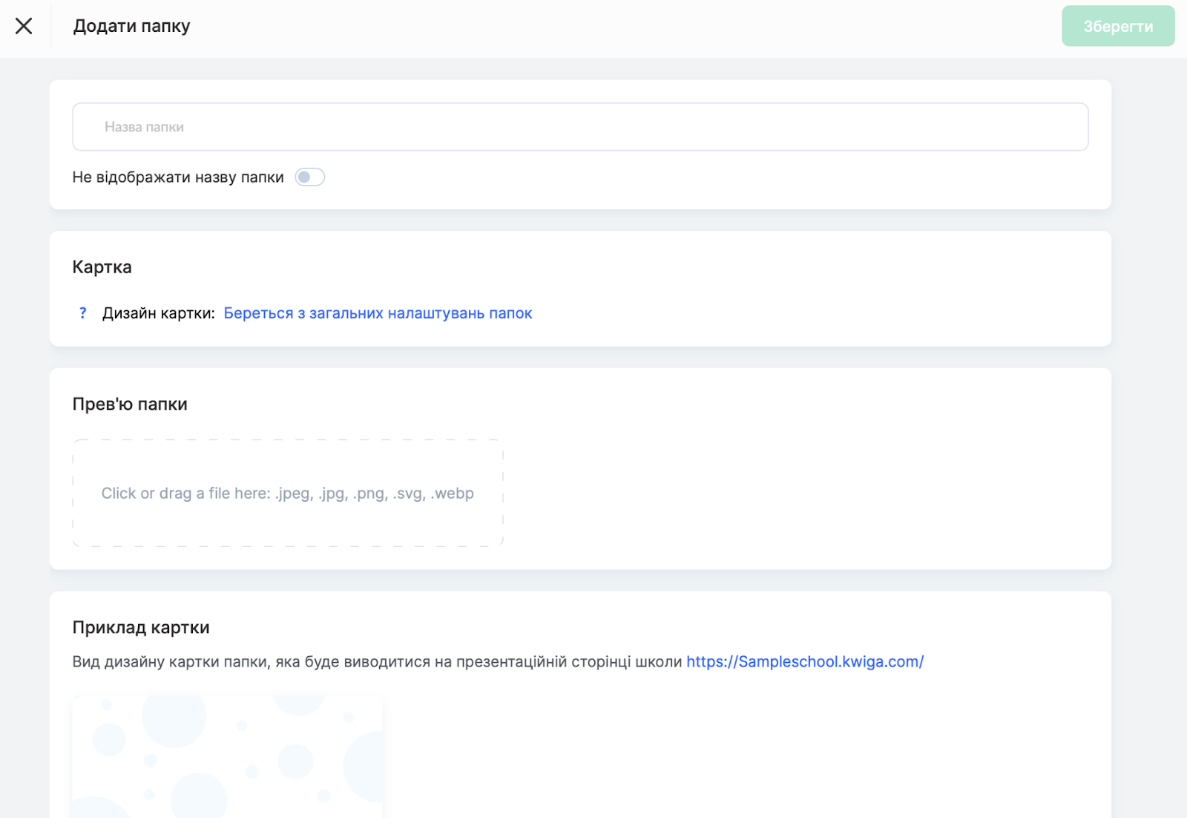Screen dimensions: 1187x818
Task: Click the Не відображати назву папки label
Action: 177,177
